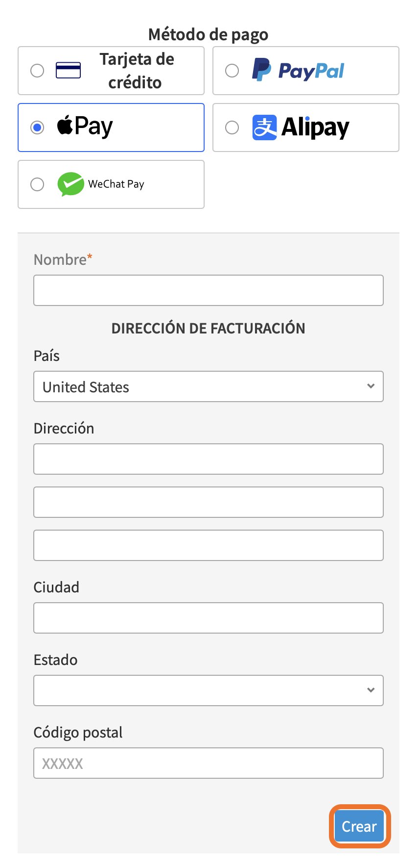419x868 pixels.
Task: Click the Código postal field
Action: (209, 763)
